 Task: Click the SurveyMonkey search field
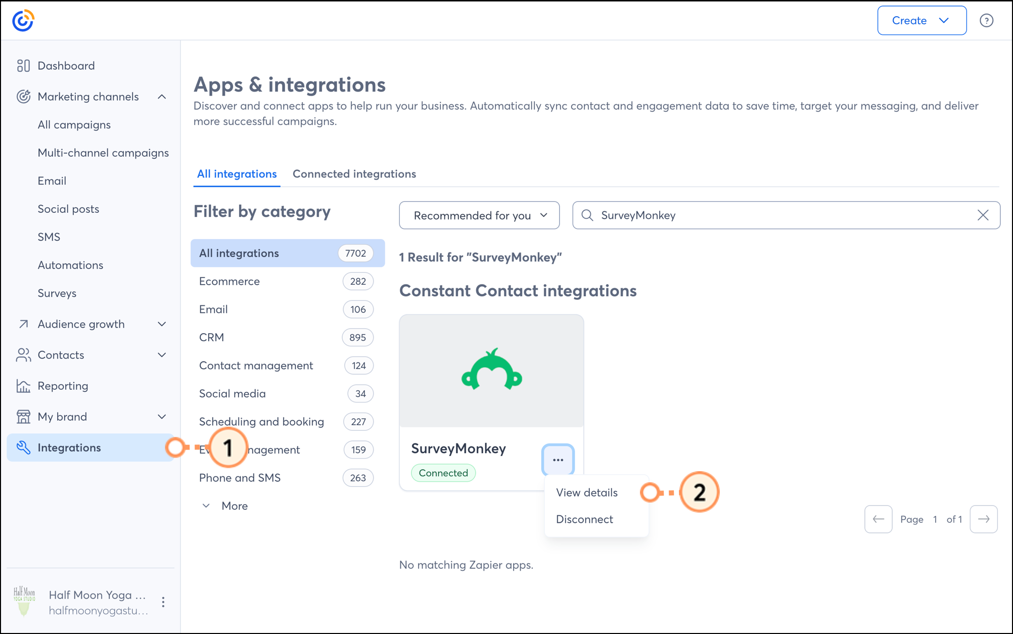pyautogui.click(x=786, y=215)
